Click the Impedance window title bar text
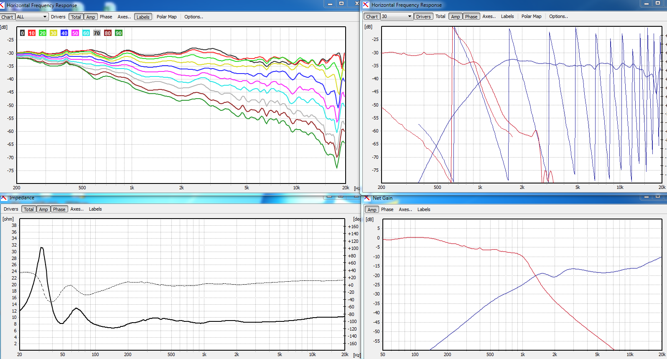This screenshot has height=359, width=667. click(22, 198)
